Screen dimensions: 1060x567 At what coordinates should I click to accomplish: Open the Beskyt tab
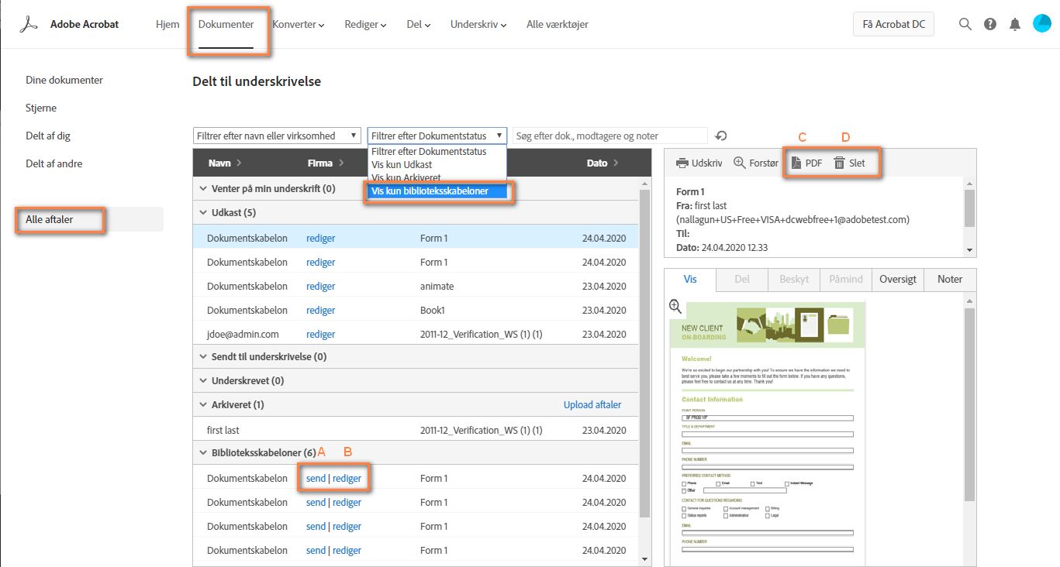coord(794,280)
